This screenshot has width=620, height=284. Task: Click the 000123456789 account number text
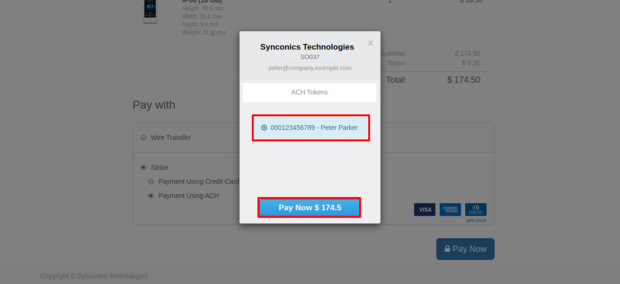pos(292,128)
